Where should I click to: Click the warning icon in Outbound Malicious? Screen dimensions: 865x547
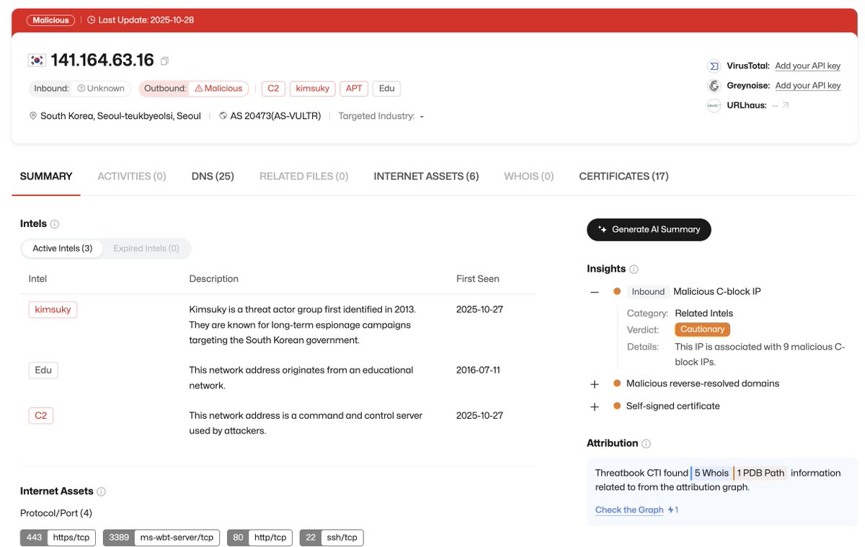(199, 88)
